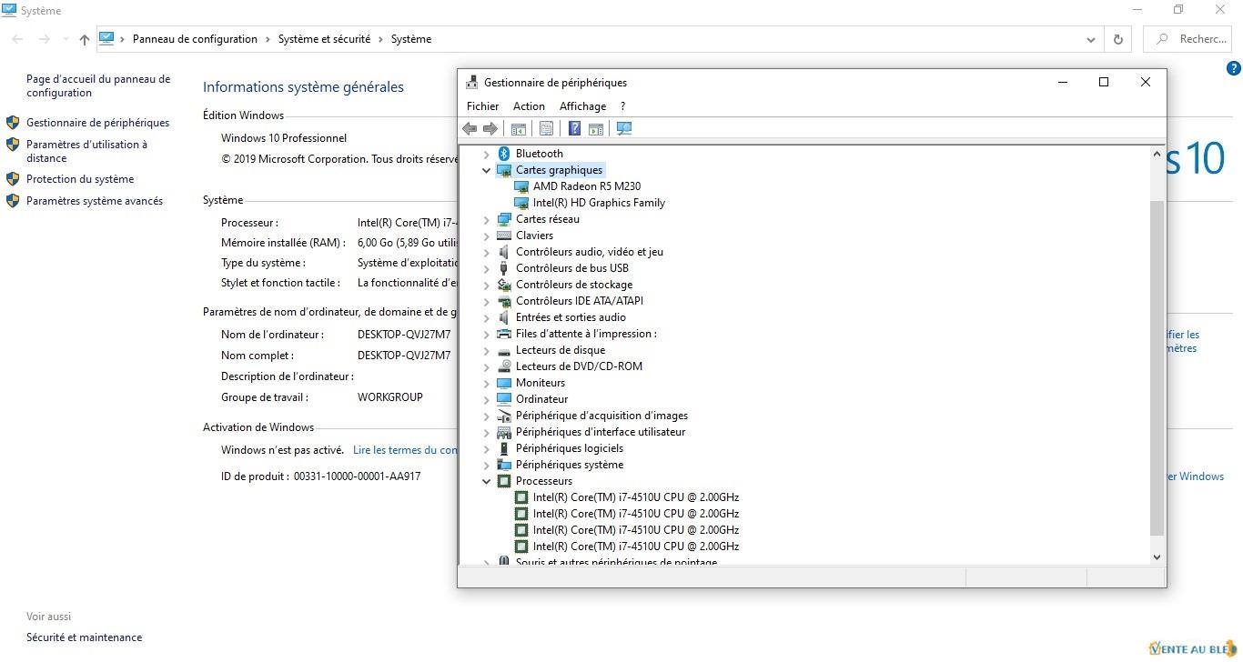Click the Claviers keyboard icon

(x=504, y=236)
